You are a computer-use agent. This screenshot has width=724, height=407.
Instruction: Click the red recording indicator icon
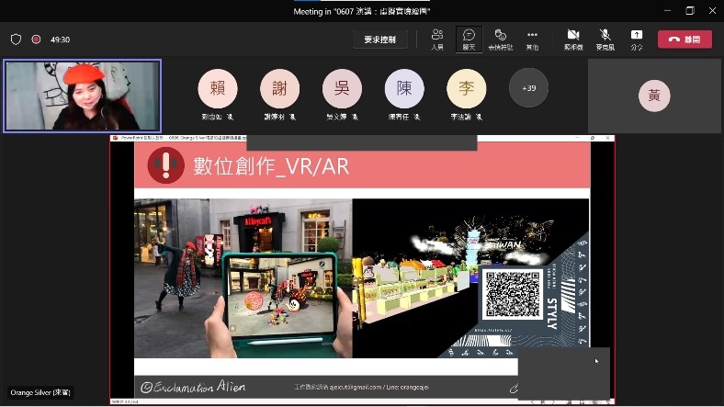(x=36, y=40)
